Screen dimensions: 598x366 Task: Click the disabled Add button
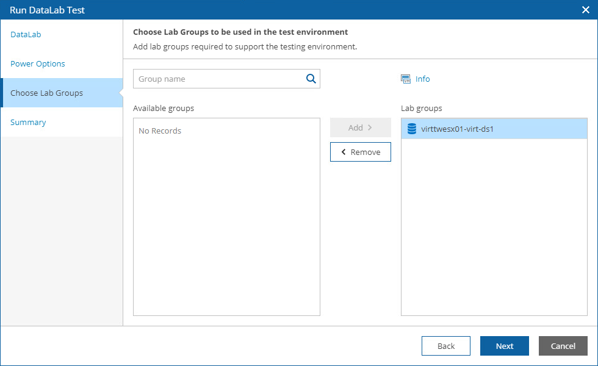pyautogui.click(x=360, y=127)
